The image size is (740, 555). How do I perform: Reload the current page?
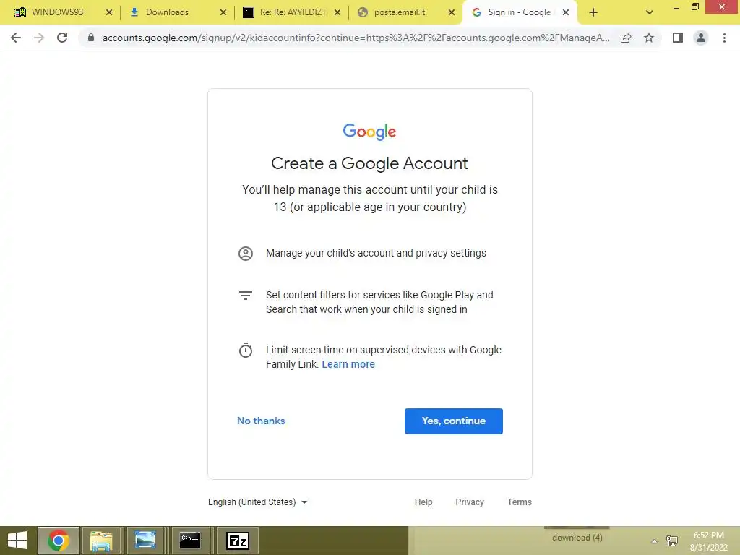point(62,38)
